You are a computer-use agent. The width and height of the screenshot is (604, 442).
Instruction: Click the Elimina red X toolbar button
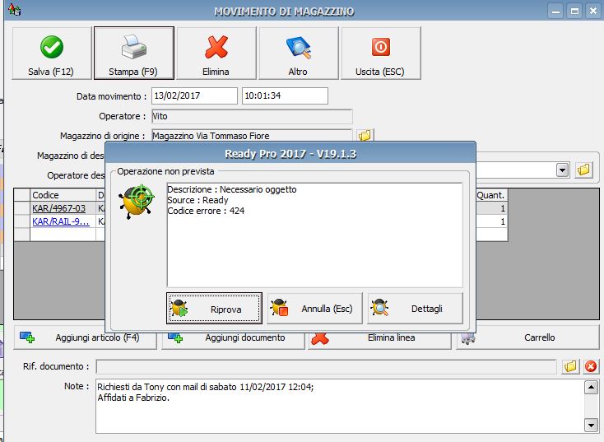pyautogui.click(x=216, y=54)
